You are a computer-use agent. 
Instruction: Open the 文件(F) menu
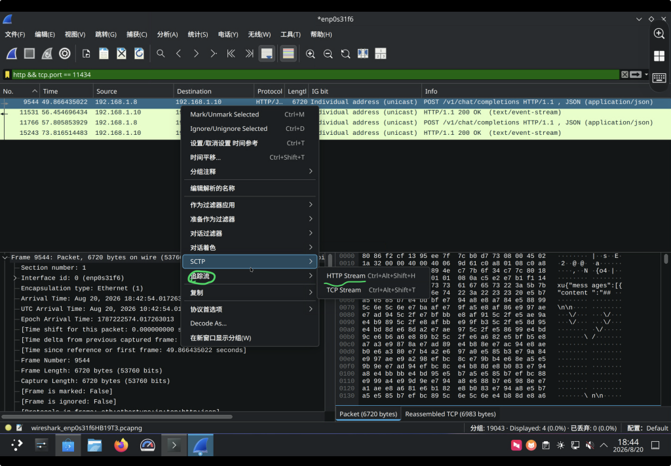click(x=15, y=34)
